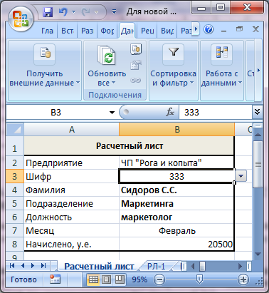The image size is (269, 293).
Task: Select the cell with value 20500
Action: click(x=176, y=244)
